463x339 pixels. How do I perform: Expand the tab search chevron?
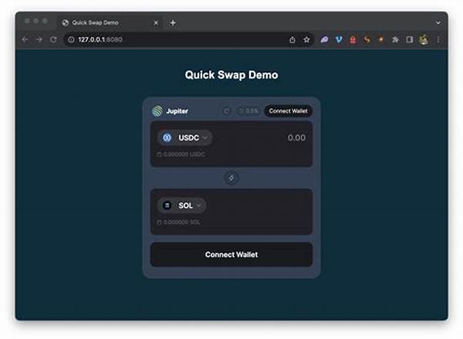point(438,22)
